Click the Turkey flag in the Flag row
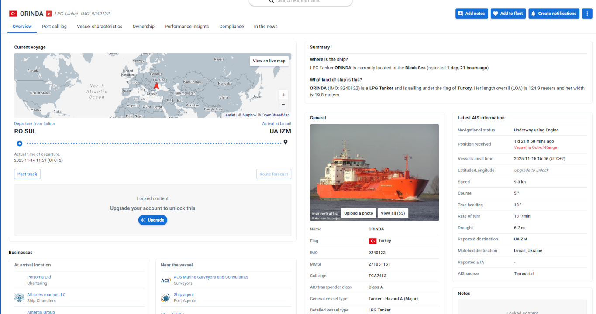This screenshot has width=596, height=314. 372,241
